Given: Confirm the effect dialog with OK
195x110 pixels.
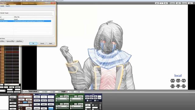Looking at the screenshot, I should point(33,43).
